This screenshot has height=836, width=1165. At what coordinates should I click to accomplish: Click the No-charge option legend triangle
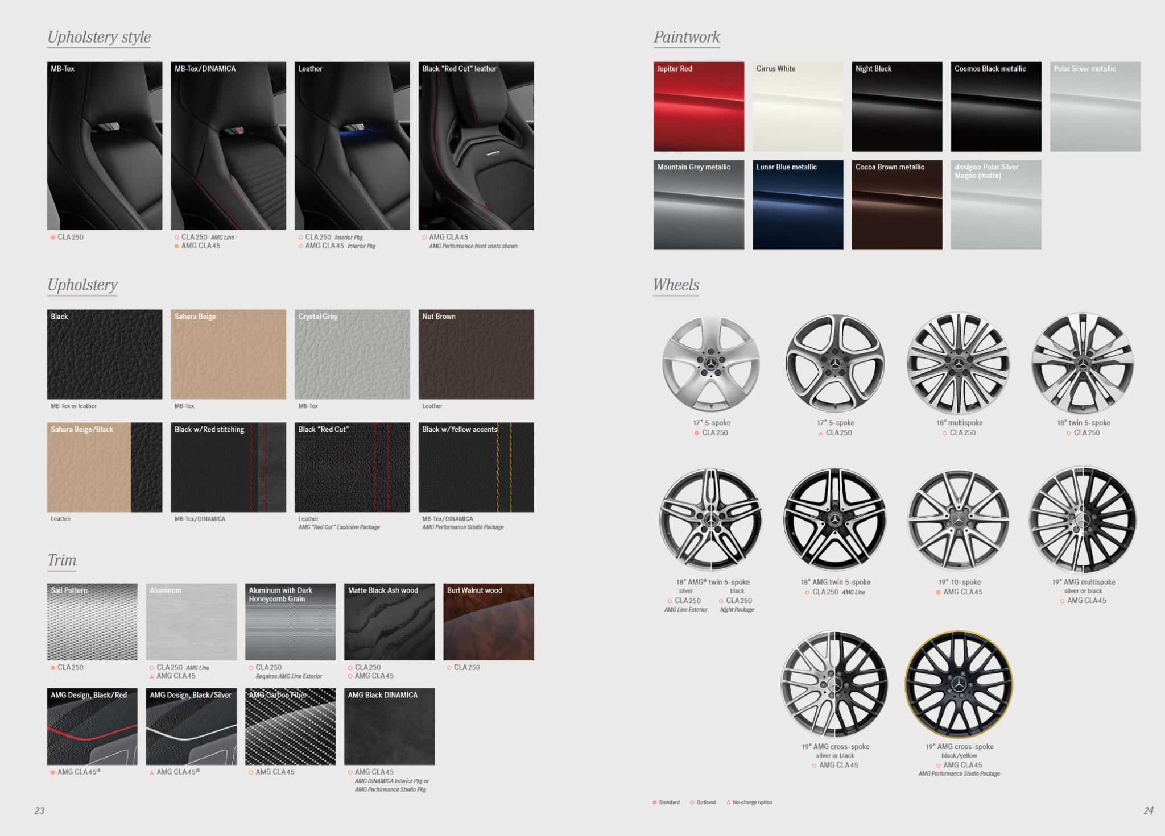tap(728, 802)
